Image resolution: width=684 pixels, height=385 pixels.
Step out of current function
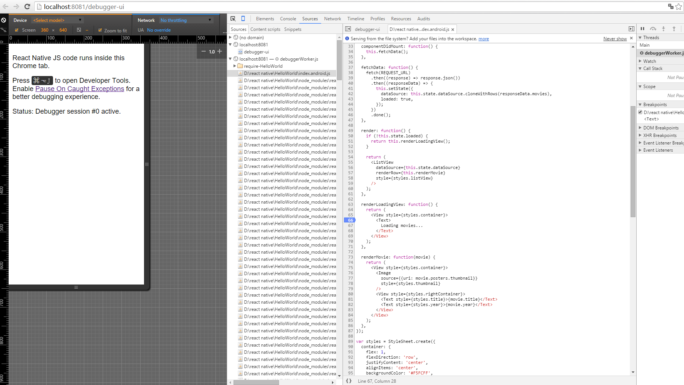674,29
